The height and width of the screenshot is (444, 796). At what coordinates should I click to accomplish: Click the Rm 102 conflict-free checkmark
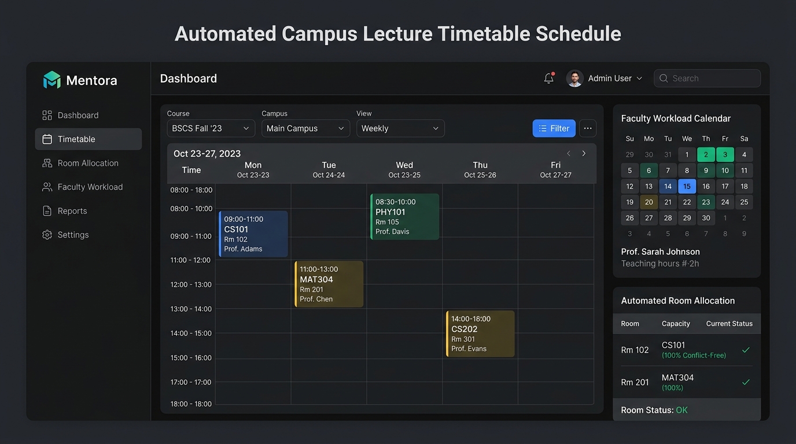[746, 350]
